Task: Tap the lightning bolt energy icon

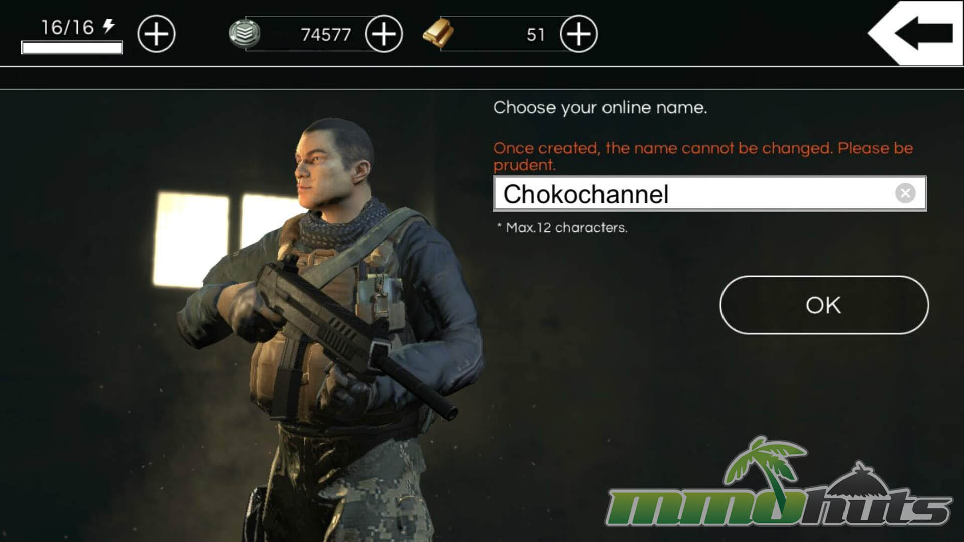Action: (x=109, y=26)
